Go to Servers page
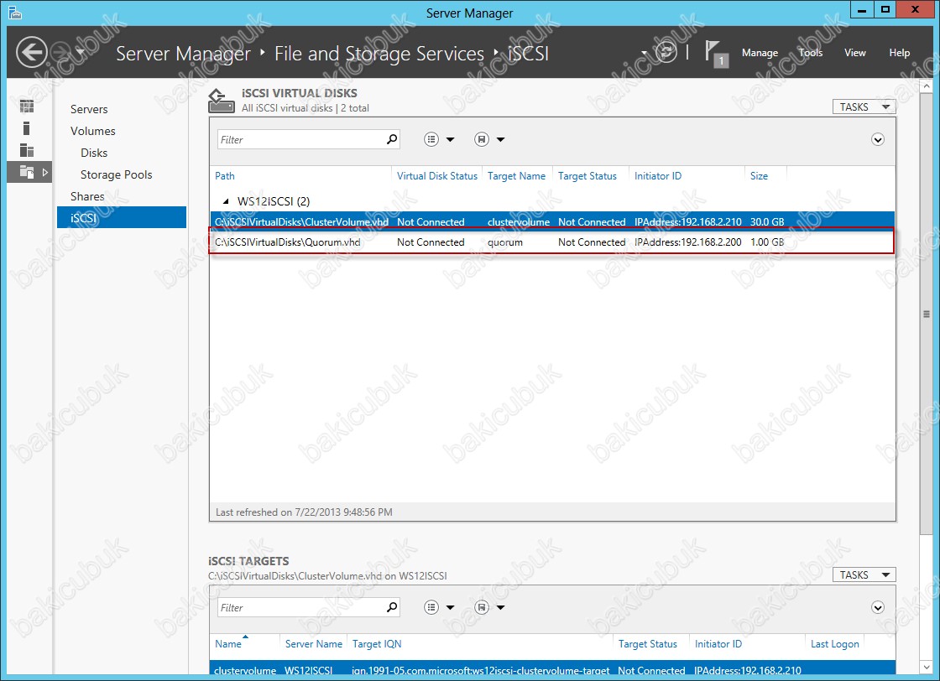Viewport: 940px width, 681px height. [89, 109]
